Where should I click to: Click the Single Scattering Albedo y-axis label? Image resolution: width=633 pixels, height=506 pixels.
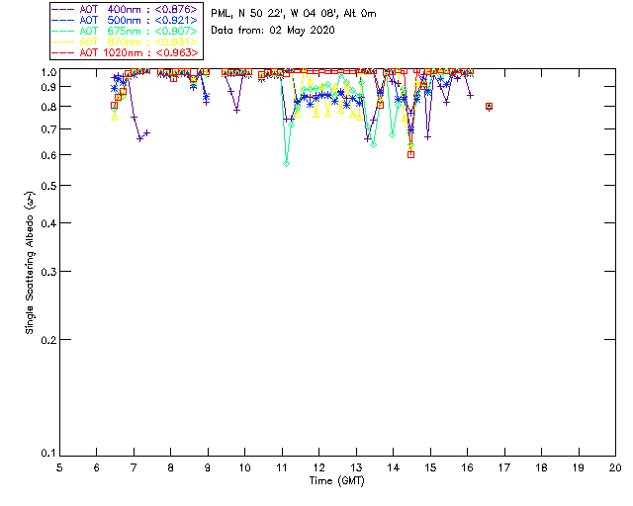31,262
